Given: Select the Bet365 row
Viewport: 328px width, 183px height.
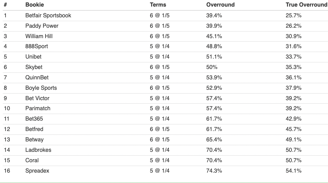Looking at the screenshot, I should (x=165, y=119).
